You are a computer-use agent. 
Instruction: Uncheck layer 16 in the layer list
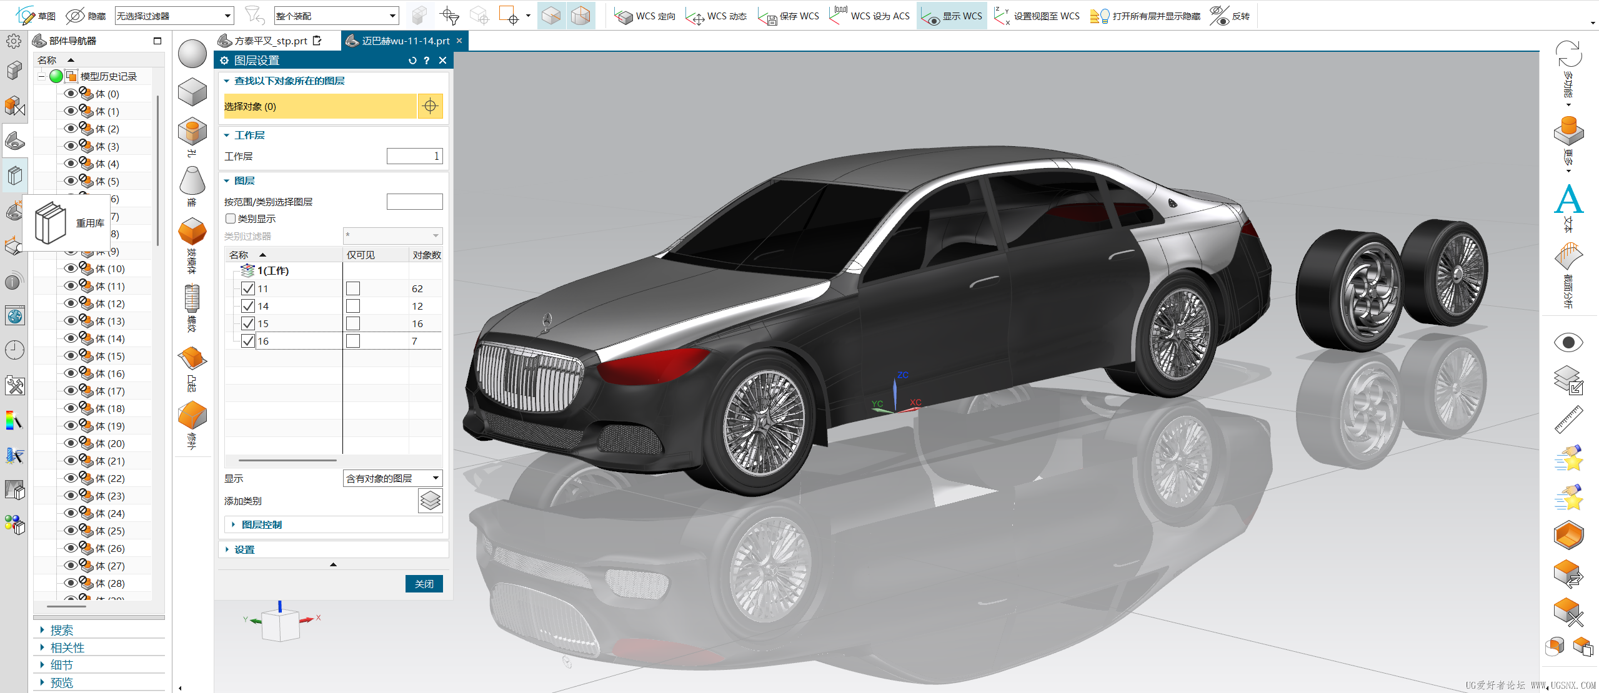248,341
